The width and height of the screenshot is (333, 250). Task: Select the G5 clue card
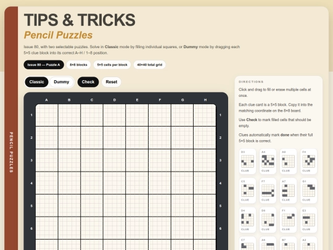coord(247,191)
